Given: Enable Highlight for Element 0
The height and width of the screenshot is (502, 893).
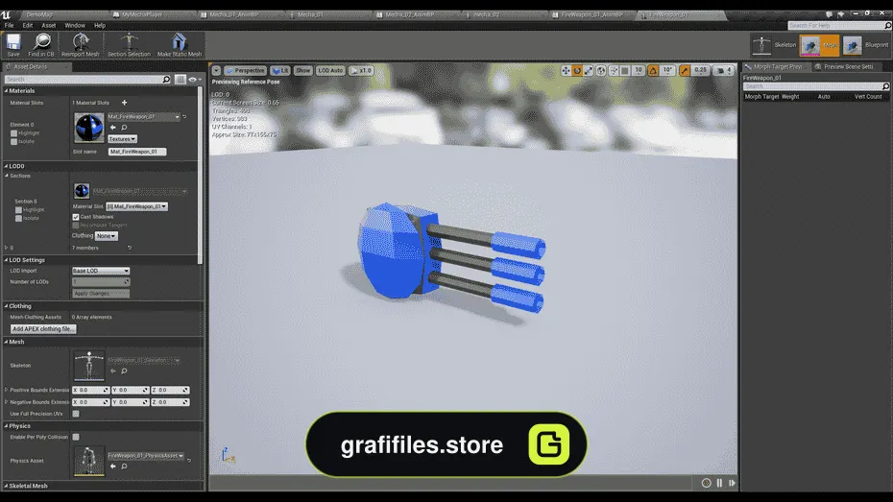Looking at the screenshot, I should [13, 133].
